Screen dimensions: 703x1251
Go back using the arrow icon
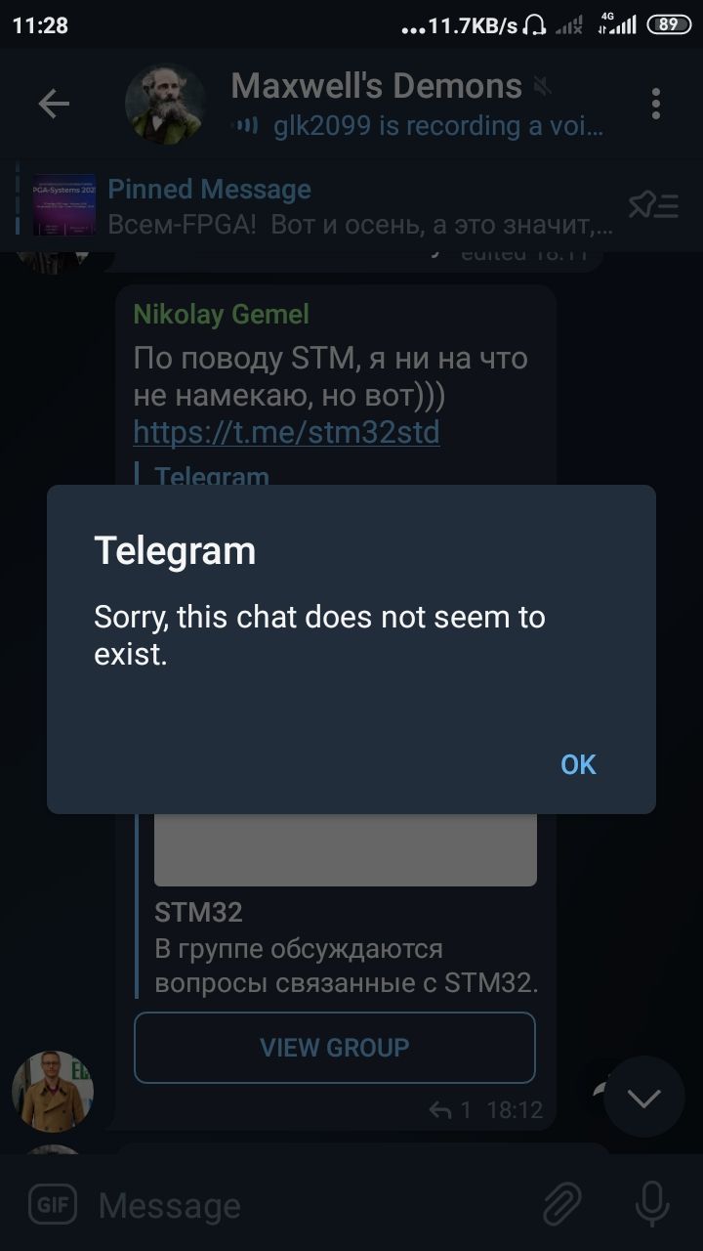click(x=54, y=104)
